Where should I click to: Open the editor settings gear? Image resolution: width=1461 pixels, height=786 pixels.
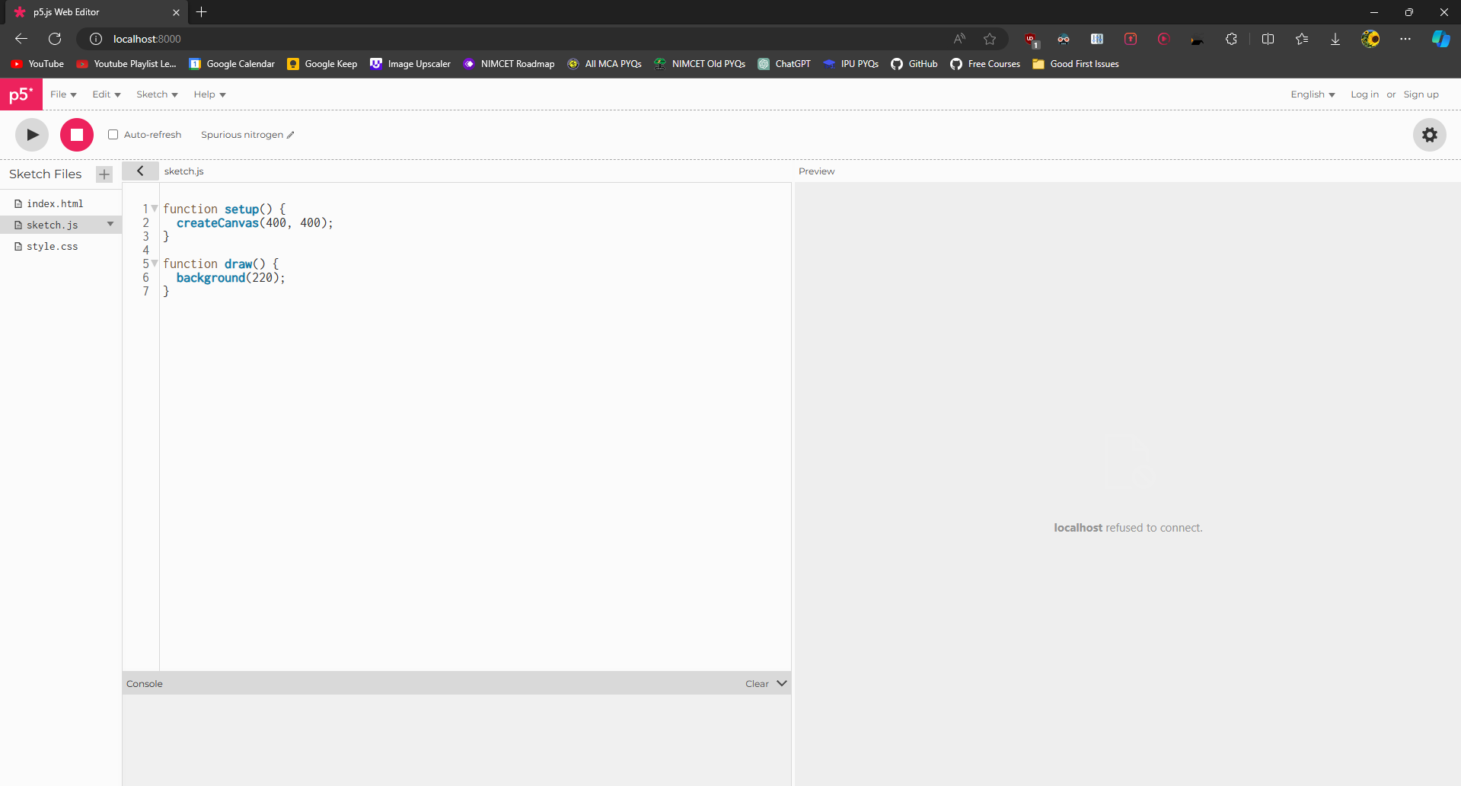[1429, 135]
